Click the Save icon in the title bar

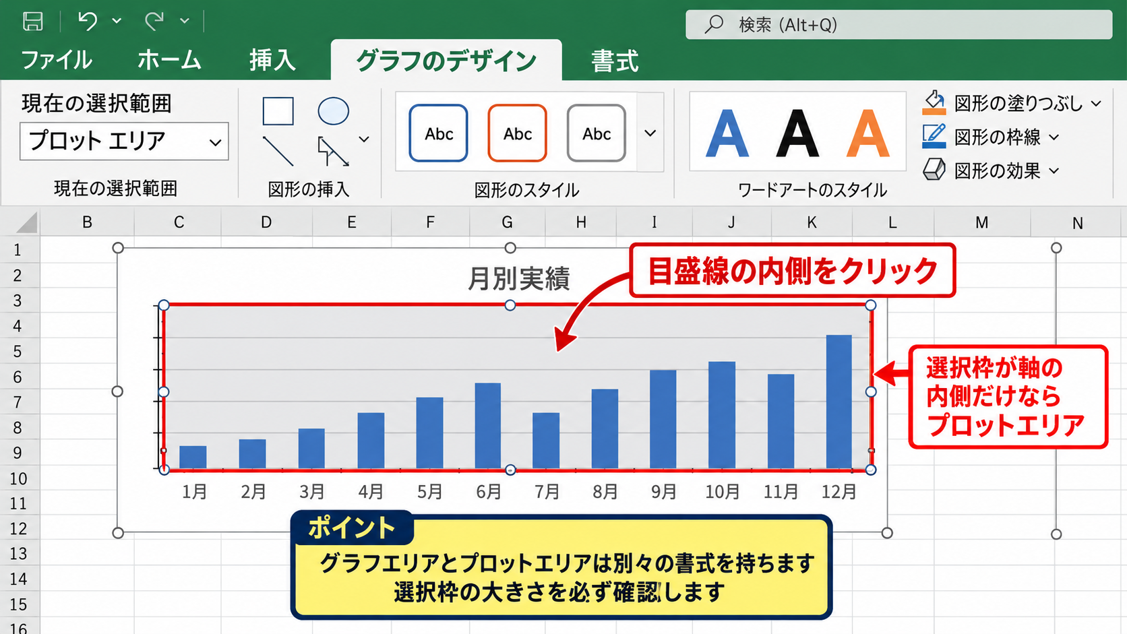32,21
